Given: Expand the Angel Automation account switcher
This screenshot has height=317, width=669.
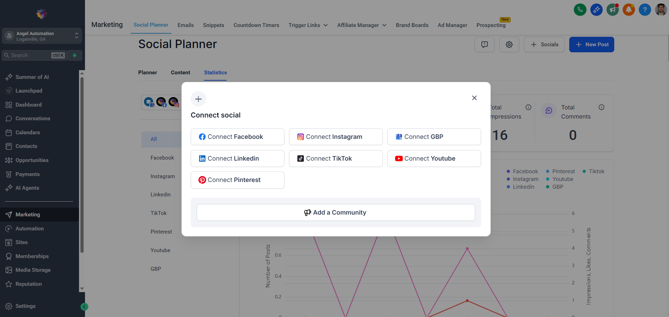Looking at the screenshot, I should (x=42, y=36).
